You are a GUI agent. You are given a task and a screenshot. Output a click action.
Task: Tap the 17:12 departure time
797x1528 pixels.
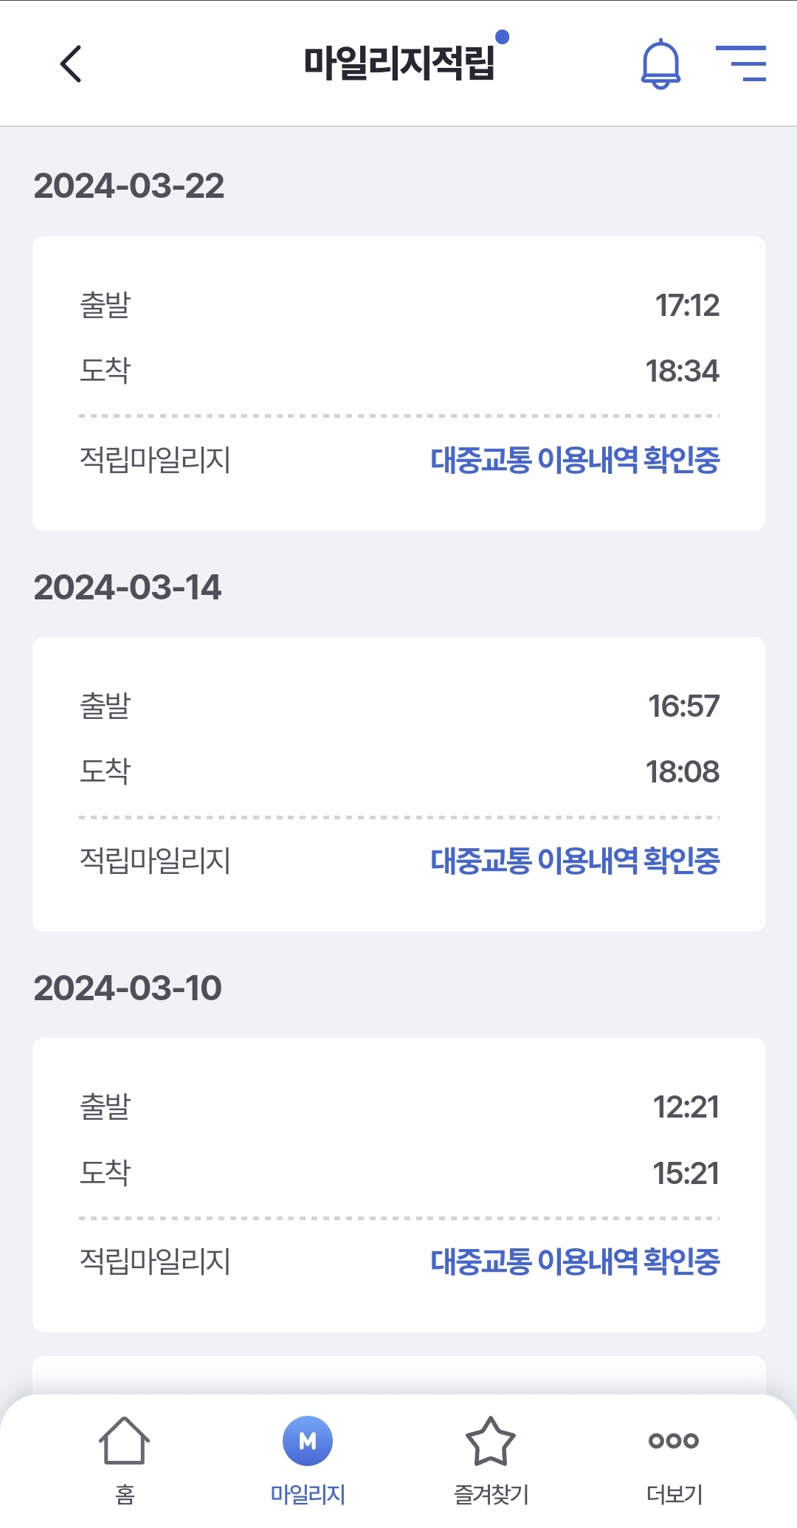(687, 306)
